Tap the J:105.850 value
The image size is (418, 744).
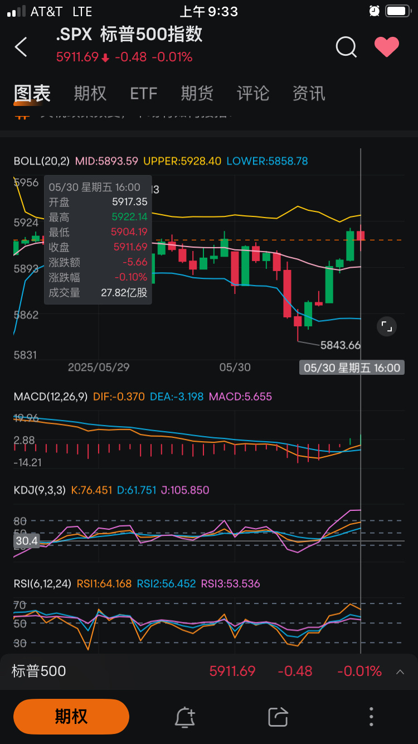tap(185, 491)
